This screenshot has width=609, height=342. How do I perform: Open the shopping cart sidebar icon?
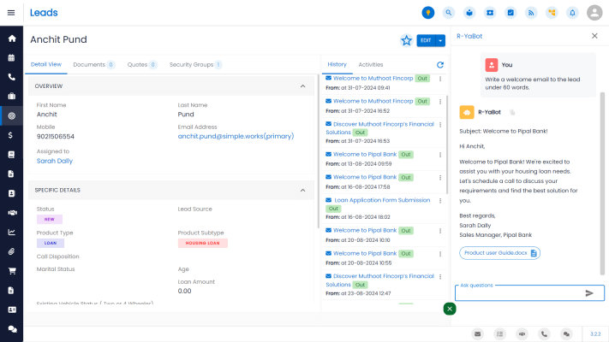click(x=12, y=271)
